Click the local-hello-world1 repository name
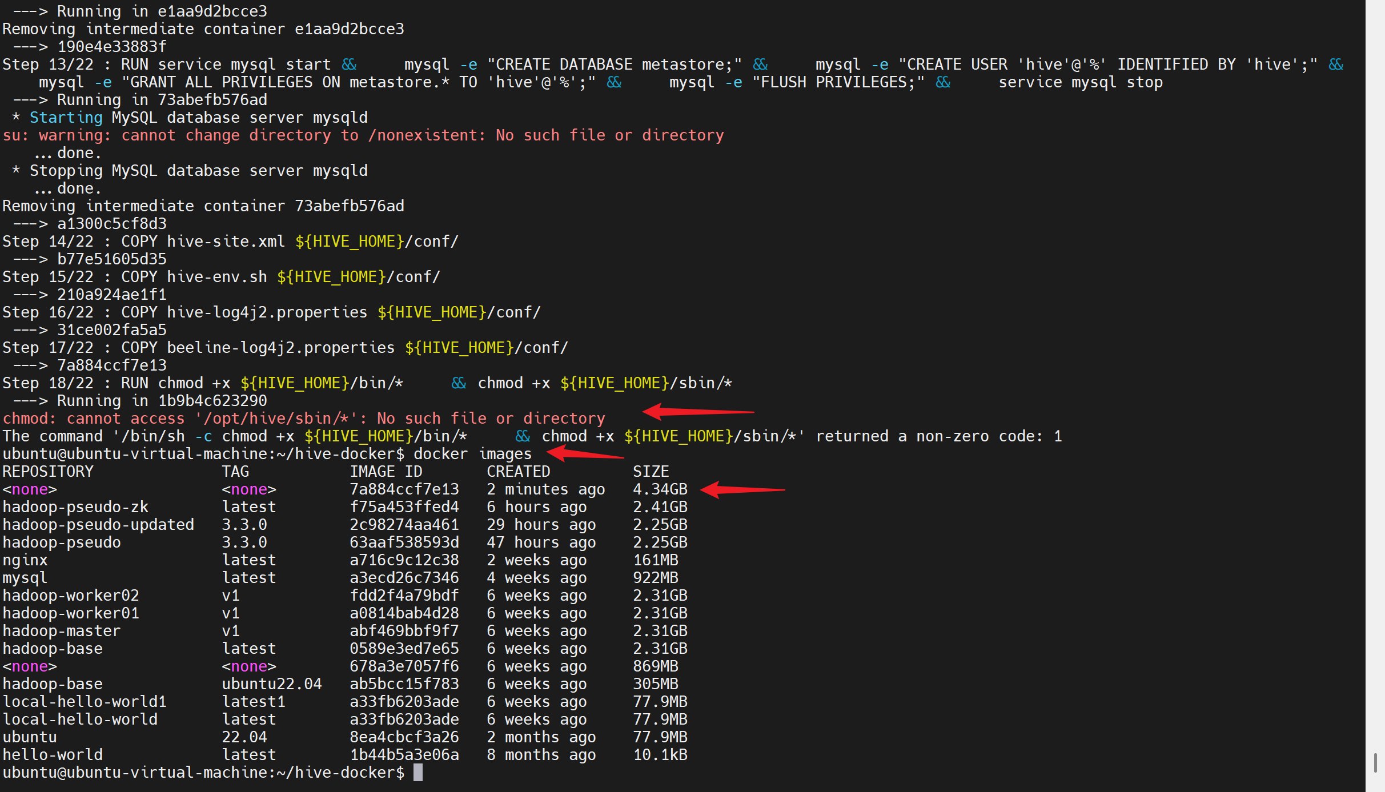 (85, 702)
